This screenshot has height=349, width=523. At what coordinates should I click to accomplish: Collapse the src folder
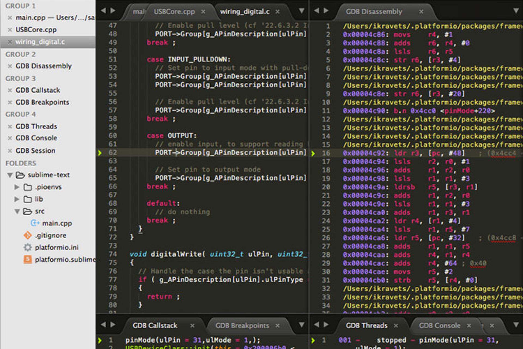[x=17, y=211]
